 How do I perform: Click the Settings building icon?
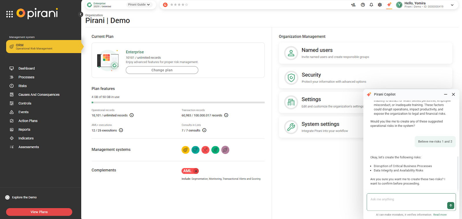pyautogui.click(x=291, y=102)
